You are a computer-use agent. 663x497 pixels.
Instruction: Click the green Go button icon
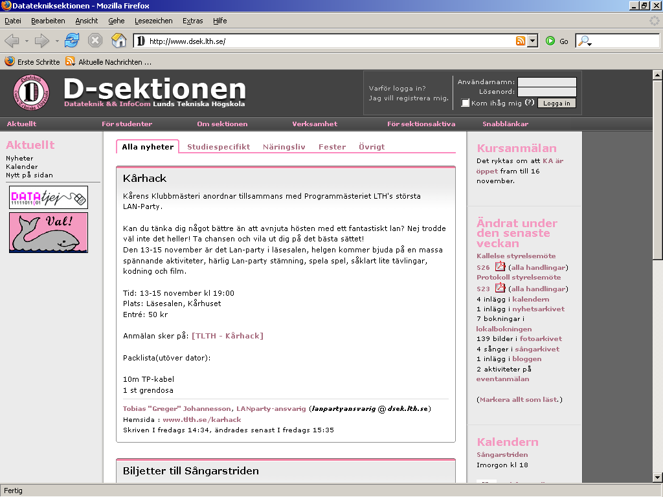click(x=550, y=41)
